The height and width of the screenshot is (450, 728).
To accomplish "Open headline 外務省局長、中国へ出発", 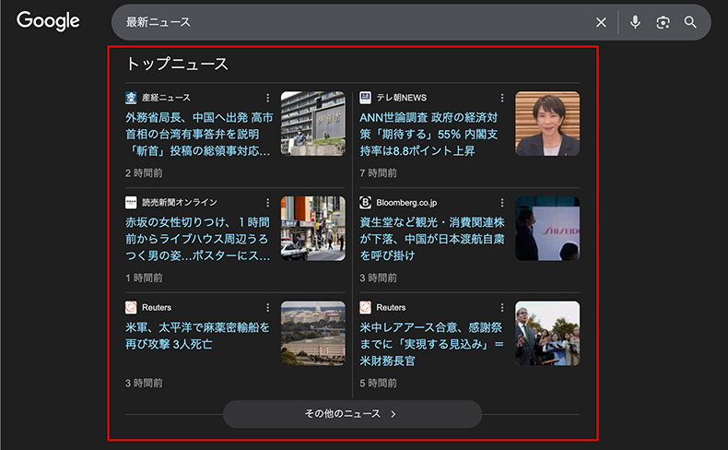I will click(199, 135).
